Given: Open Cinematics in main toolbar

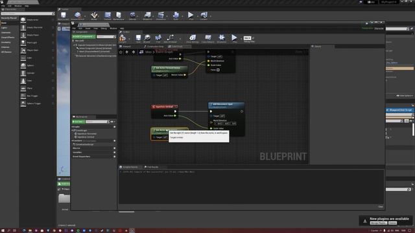Looking at the screenshot, I should [x=161, y=16].
